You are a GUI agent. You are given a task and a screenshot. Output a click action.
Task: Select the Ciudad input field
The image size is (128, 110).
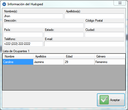pos(105,35)
